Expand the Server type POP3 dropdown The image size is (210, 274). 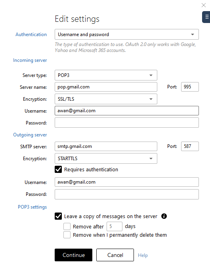pyautogui.click(x=106, y=75)
